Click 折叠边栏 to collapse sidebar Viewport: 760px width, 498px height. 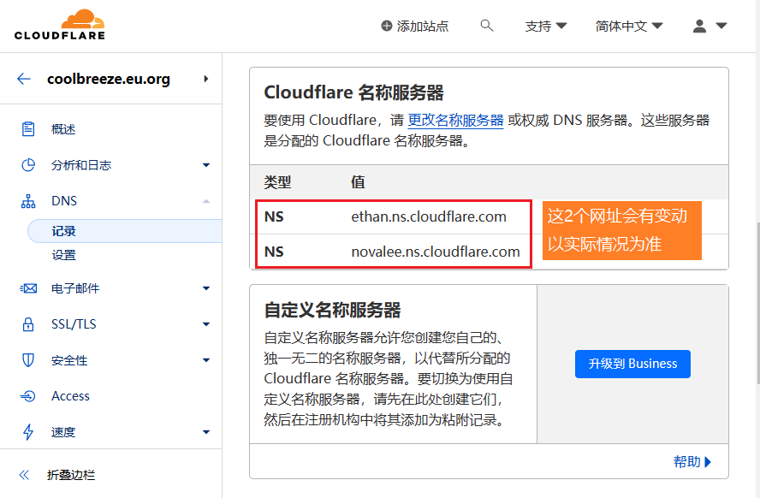[70, 475]
